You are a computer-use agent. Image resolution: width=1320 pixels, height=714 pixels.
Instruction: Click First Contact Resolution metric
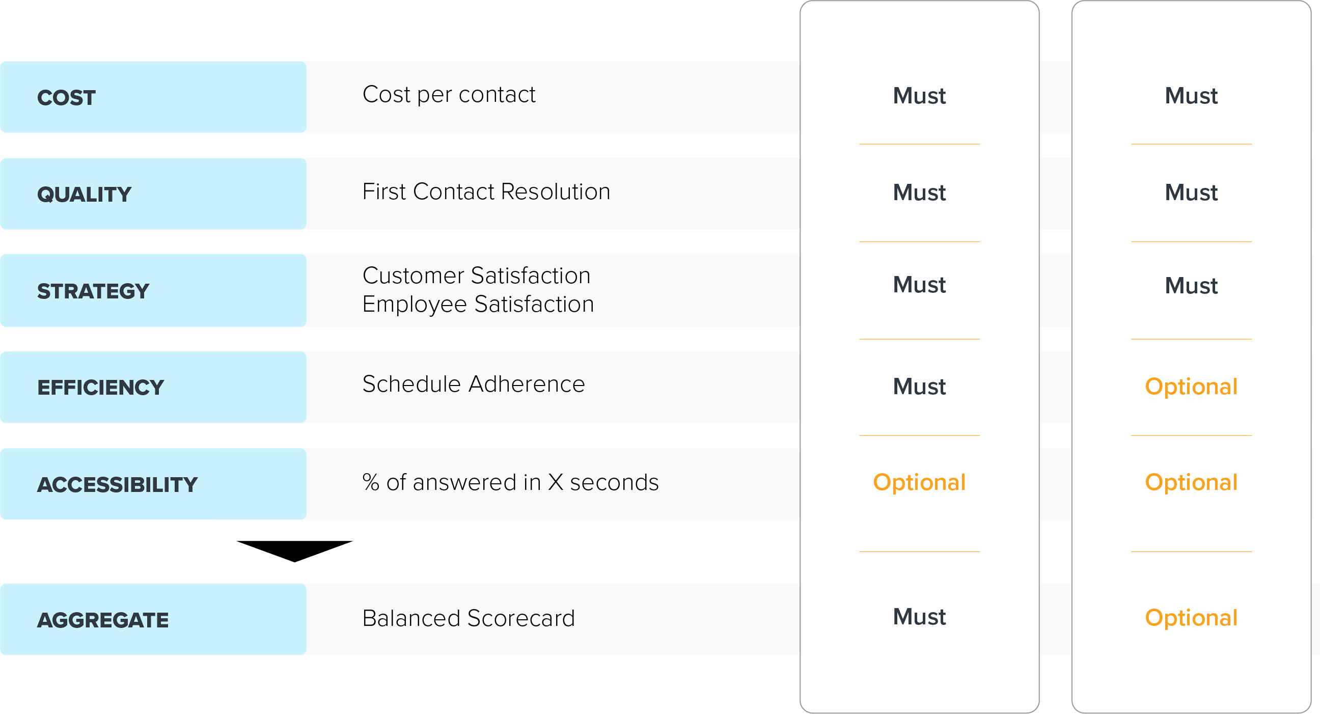(x=486, y=191)
